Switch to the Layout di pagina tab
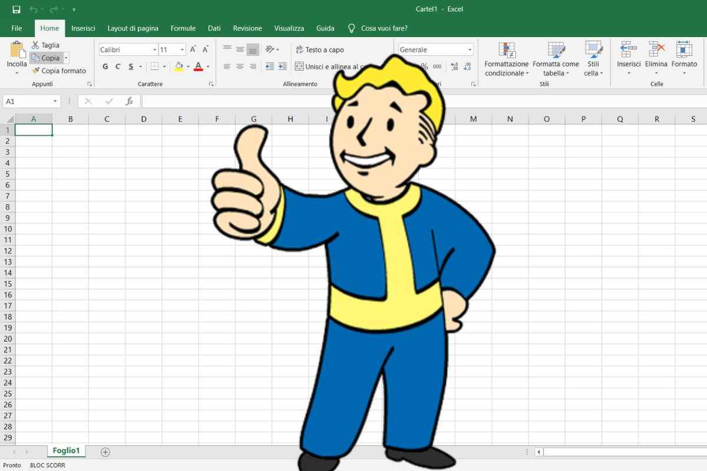 [133, 28]
